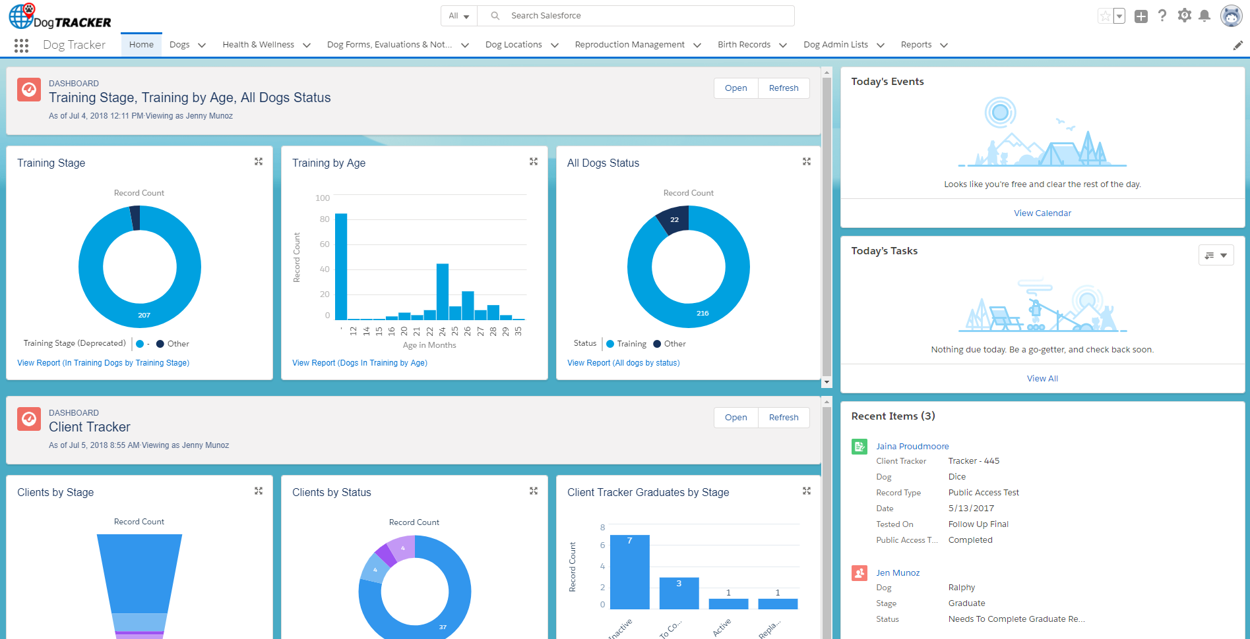Toggle the Other legend item in Training Stage

(173, 344)
